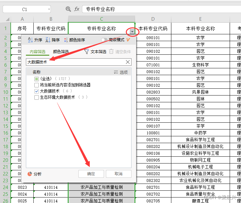This screenshot has width=241, height=203.
Task: Click 清空条件 trash button
Action: click(x=120, y=51)
